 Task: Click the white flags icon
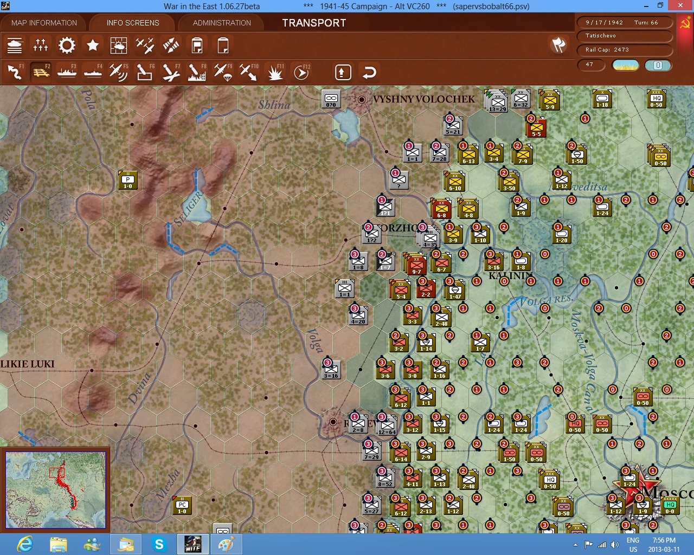[x=558, y=45]
